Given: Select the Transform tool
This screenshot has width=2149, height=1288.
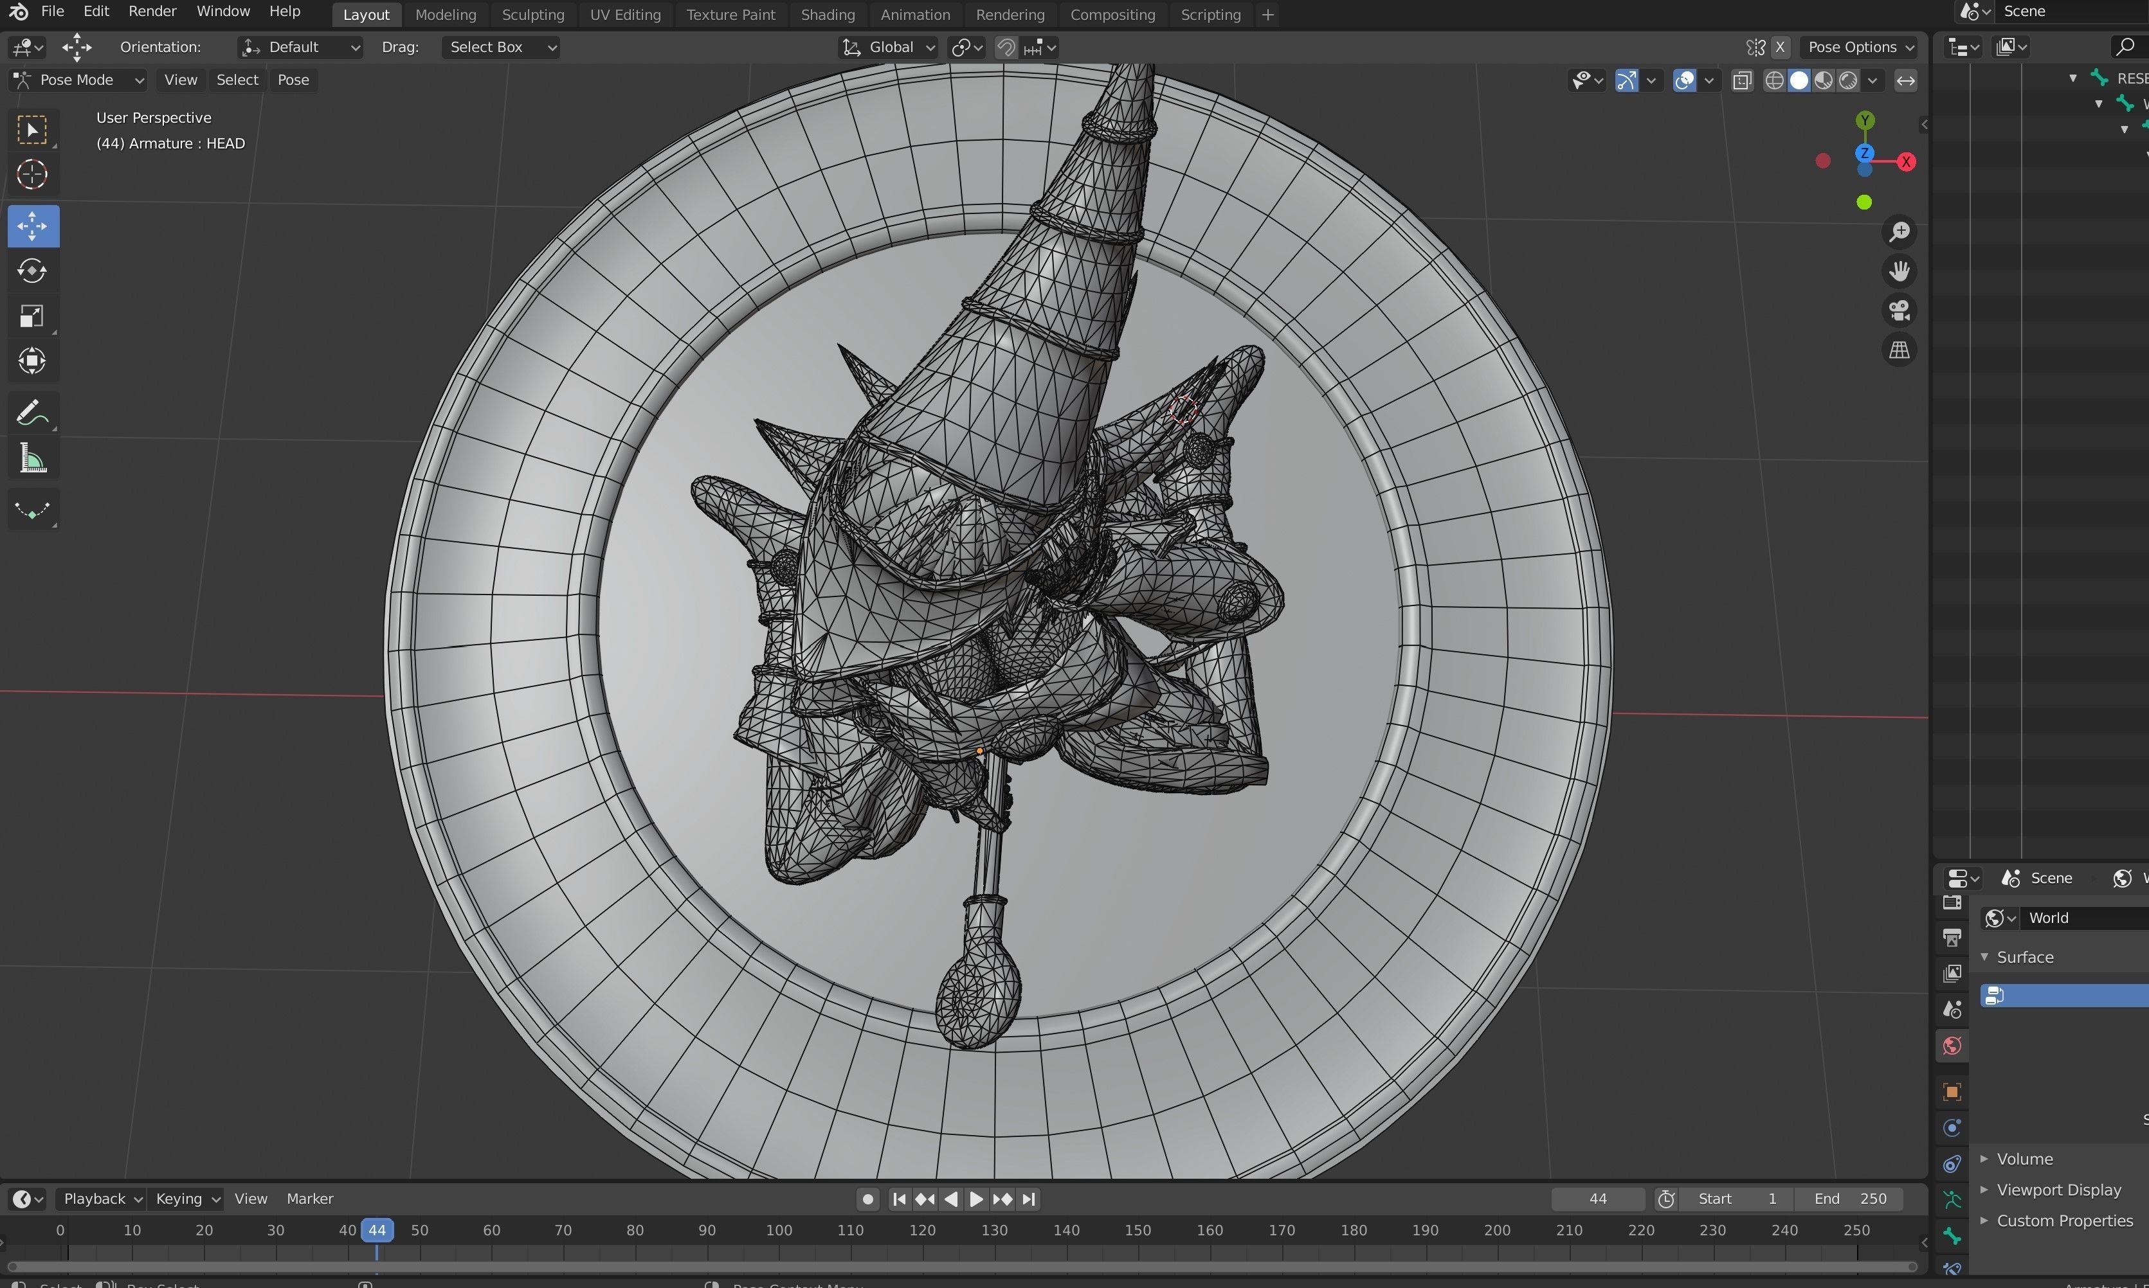Looking at the screenshot, I should pos(33,361).
